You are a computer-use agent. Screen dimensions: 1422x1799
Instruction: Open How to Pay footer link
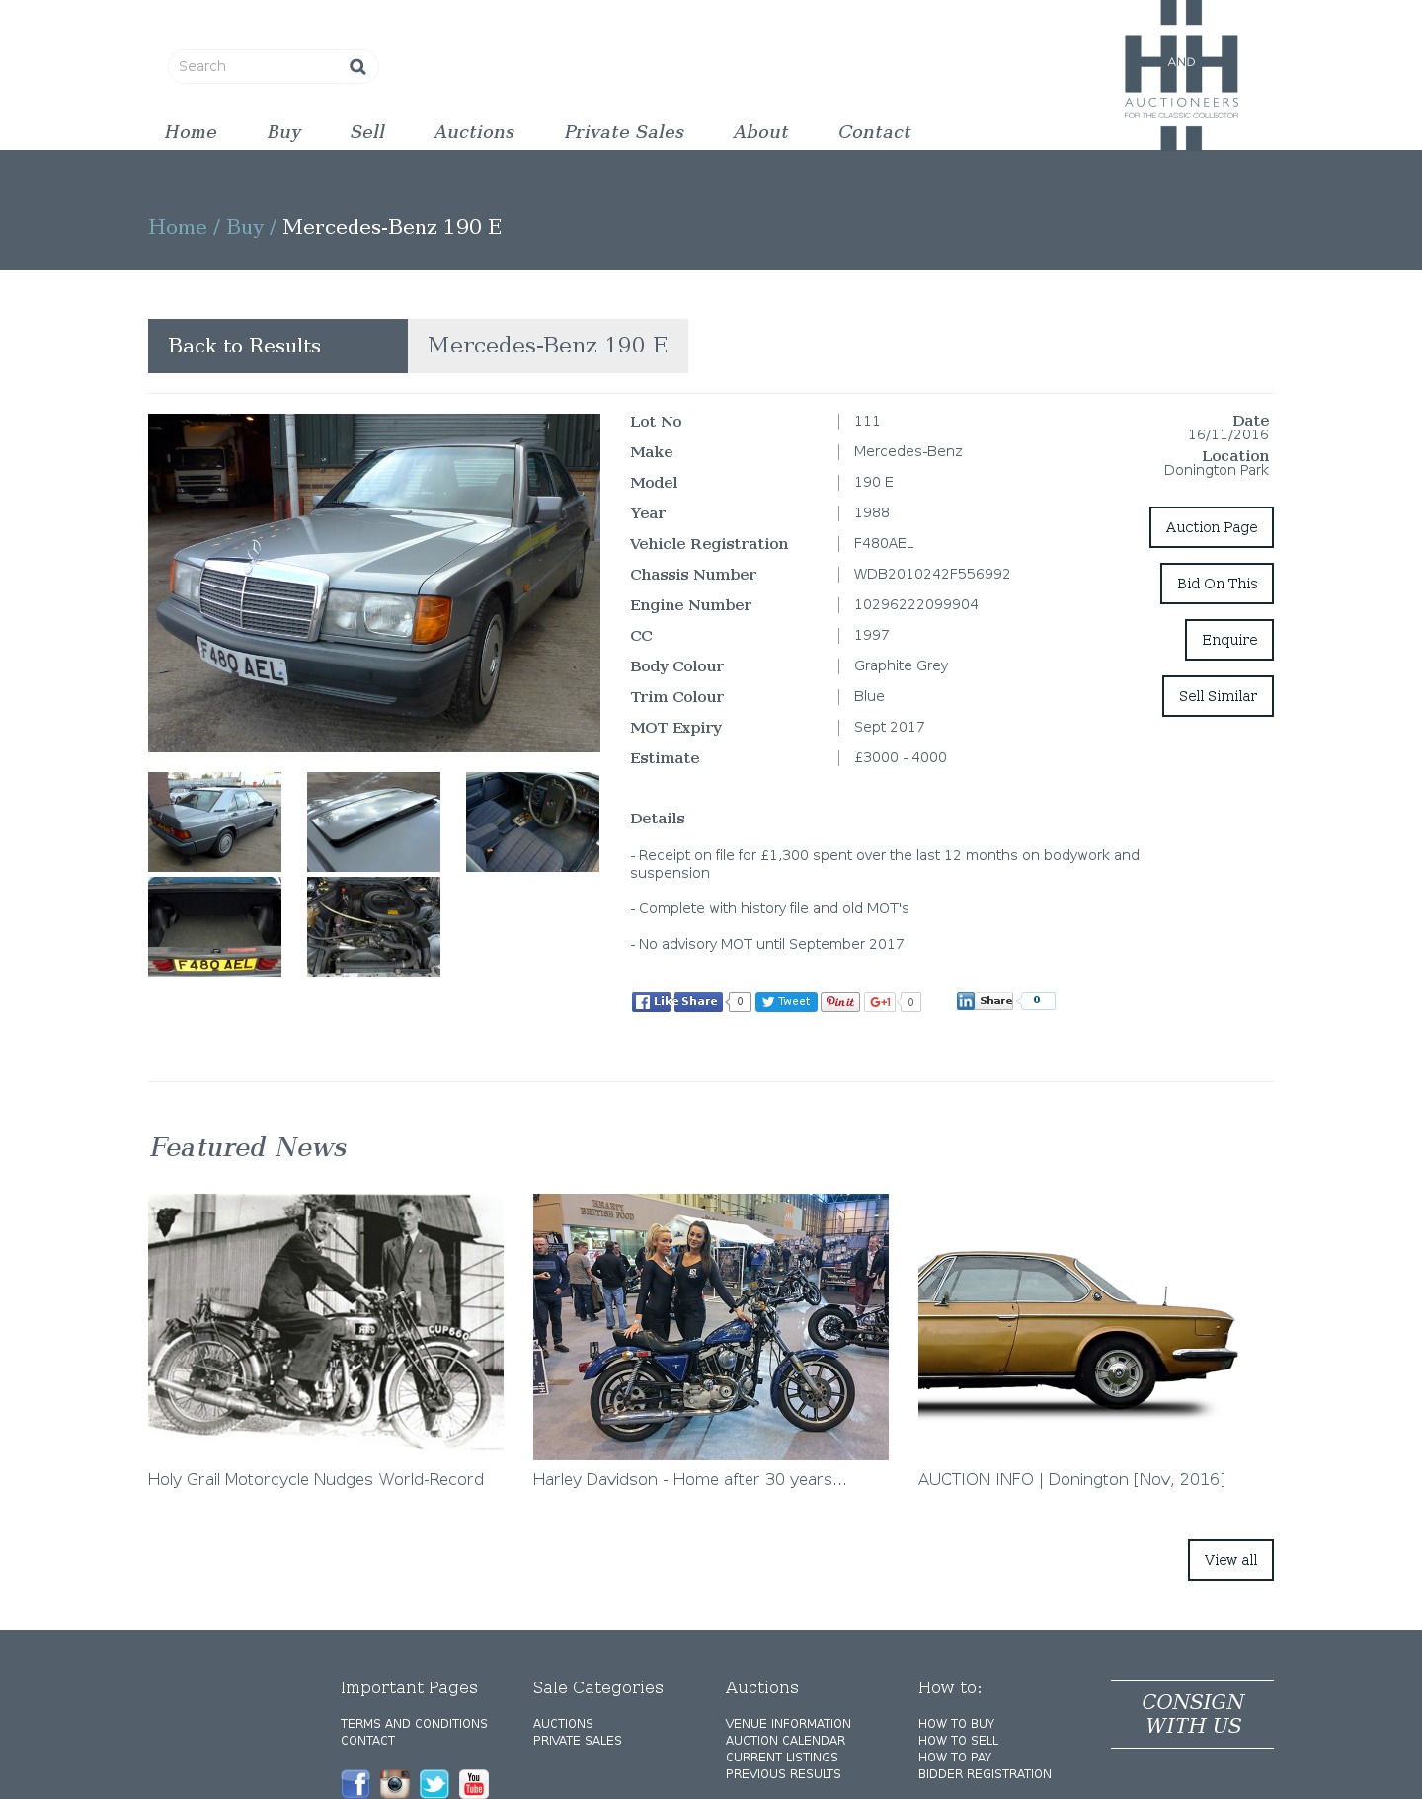click(x=955, y=1758)
